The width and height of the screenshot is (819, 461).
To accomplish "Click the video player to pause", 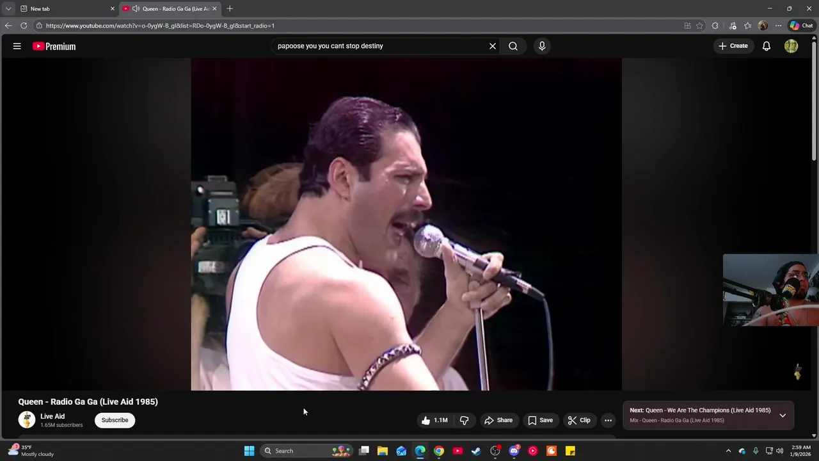I will pos(406,224).
